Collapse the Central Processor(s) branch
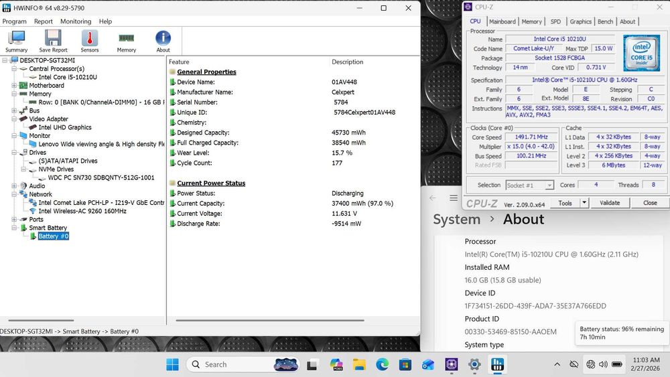The width and height of the screenshot is (670, 377). pos(14,69)
